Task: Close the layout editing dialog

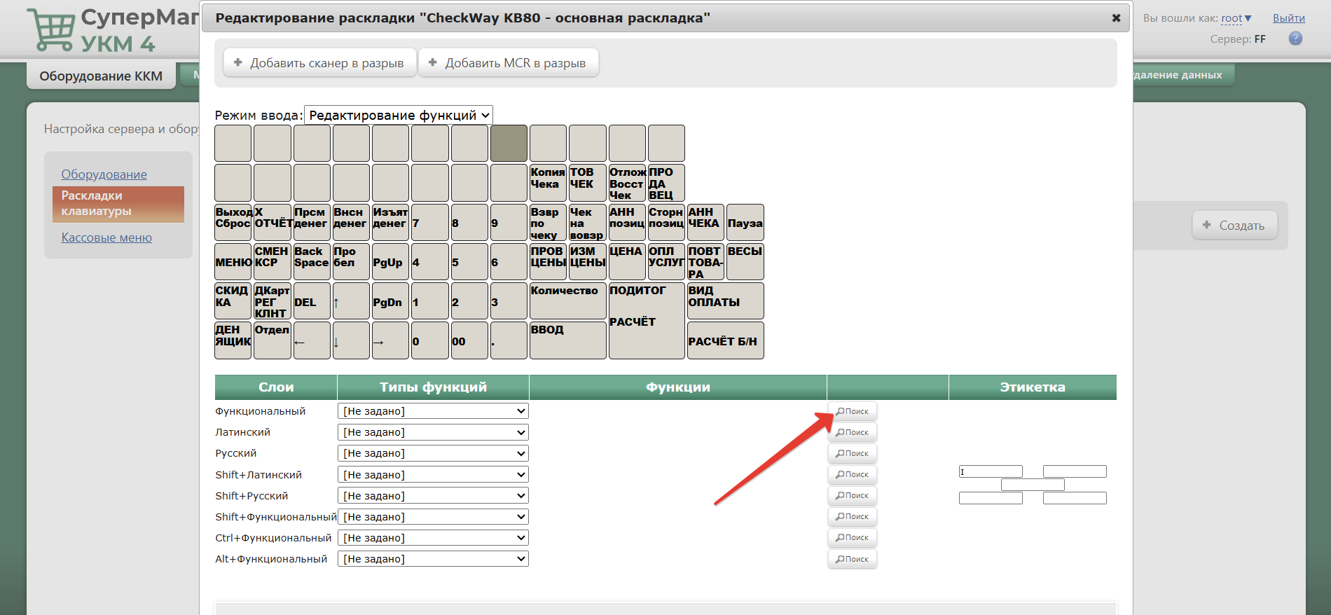Action: pyautogui.click(x=1116, y=18)
